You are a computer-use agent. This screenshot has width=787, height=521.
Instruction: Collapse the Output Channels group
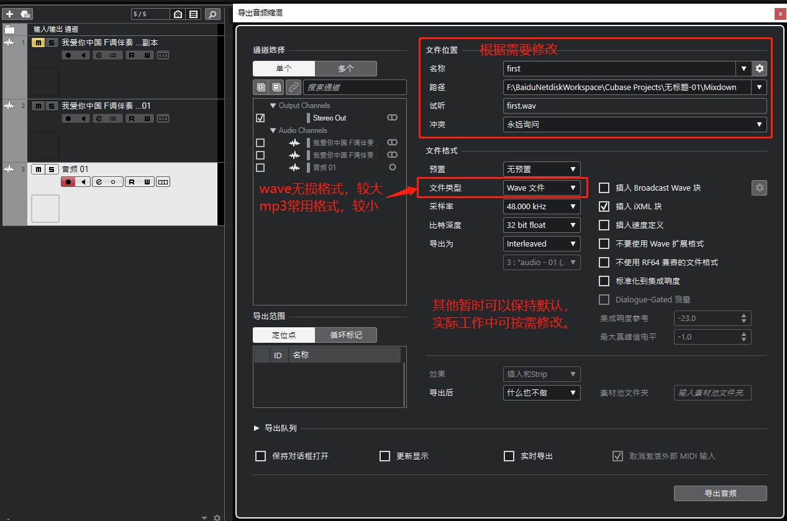[x=273, y=106]
